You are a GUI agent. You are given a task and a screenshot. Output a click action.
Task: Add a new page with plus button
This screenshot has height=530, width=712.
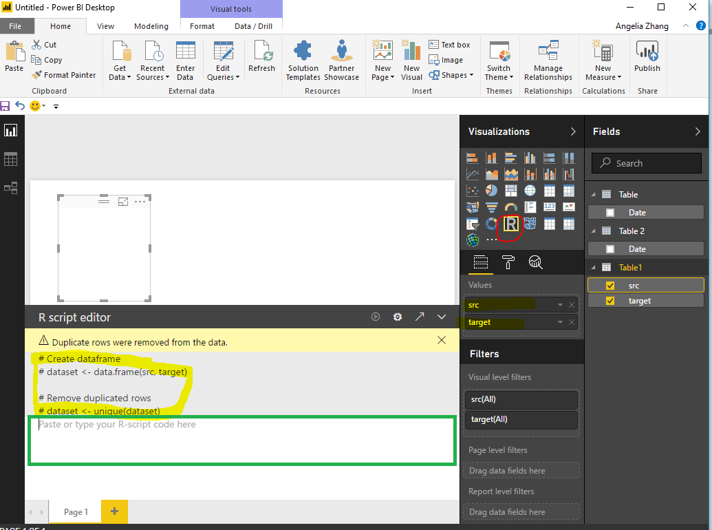(114, 511)
